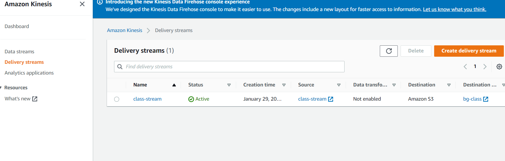Click the external link icon beside What's new
The image size is (505, 161).
35,99
